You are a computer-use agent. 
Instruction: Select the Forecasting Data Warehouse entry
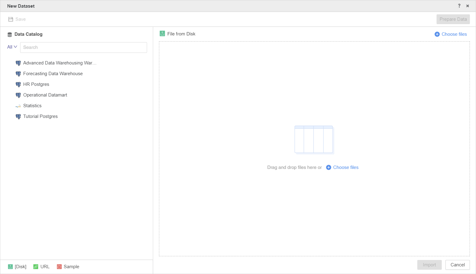(53, 74)
